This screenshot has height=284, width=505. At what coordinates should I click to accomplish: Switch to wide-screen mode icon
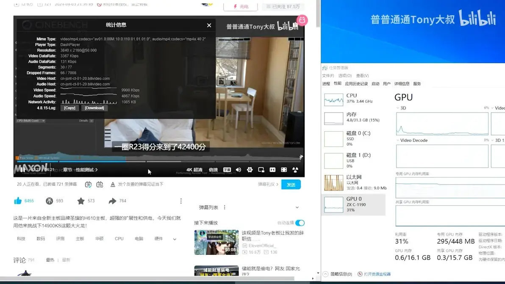coord(272,170)
